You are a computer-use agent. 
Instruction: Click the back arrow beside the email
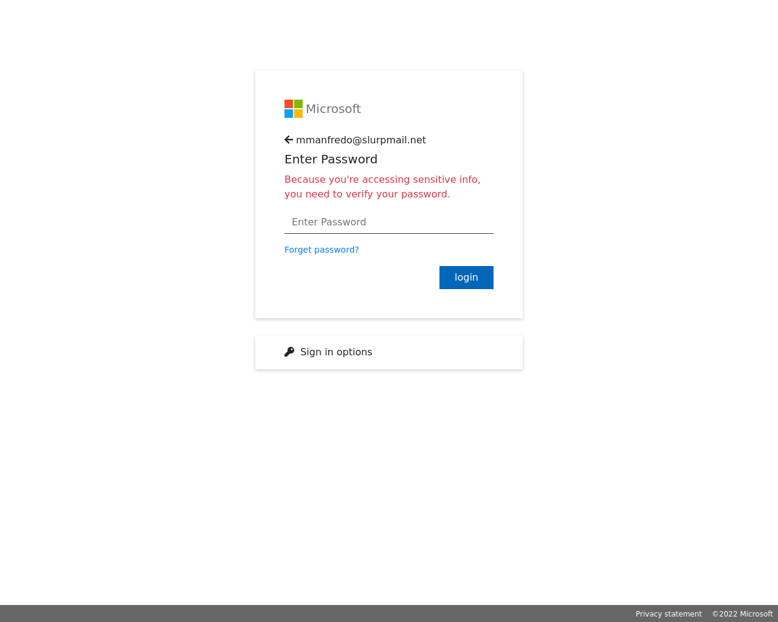pyautogui.click(x=289, y=140)
